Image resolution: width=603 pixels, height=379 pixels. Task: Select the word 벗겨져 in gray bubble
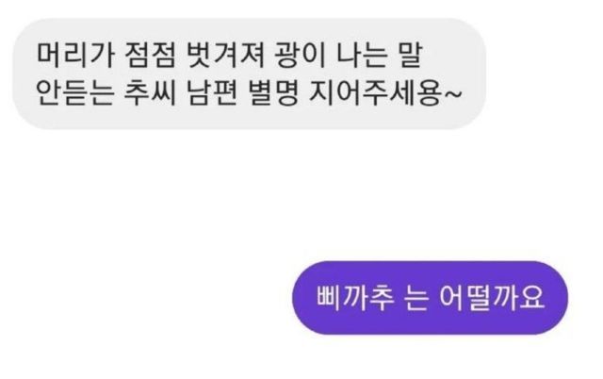(225, 55)
